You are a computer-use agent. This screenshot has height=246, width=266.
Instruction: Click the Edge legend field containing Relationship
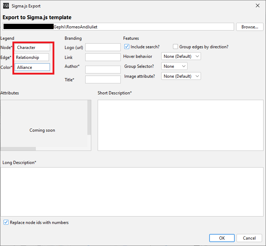click(32, 57)
